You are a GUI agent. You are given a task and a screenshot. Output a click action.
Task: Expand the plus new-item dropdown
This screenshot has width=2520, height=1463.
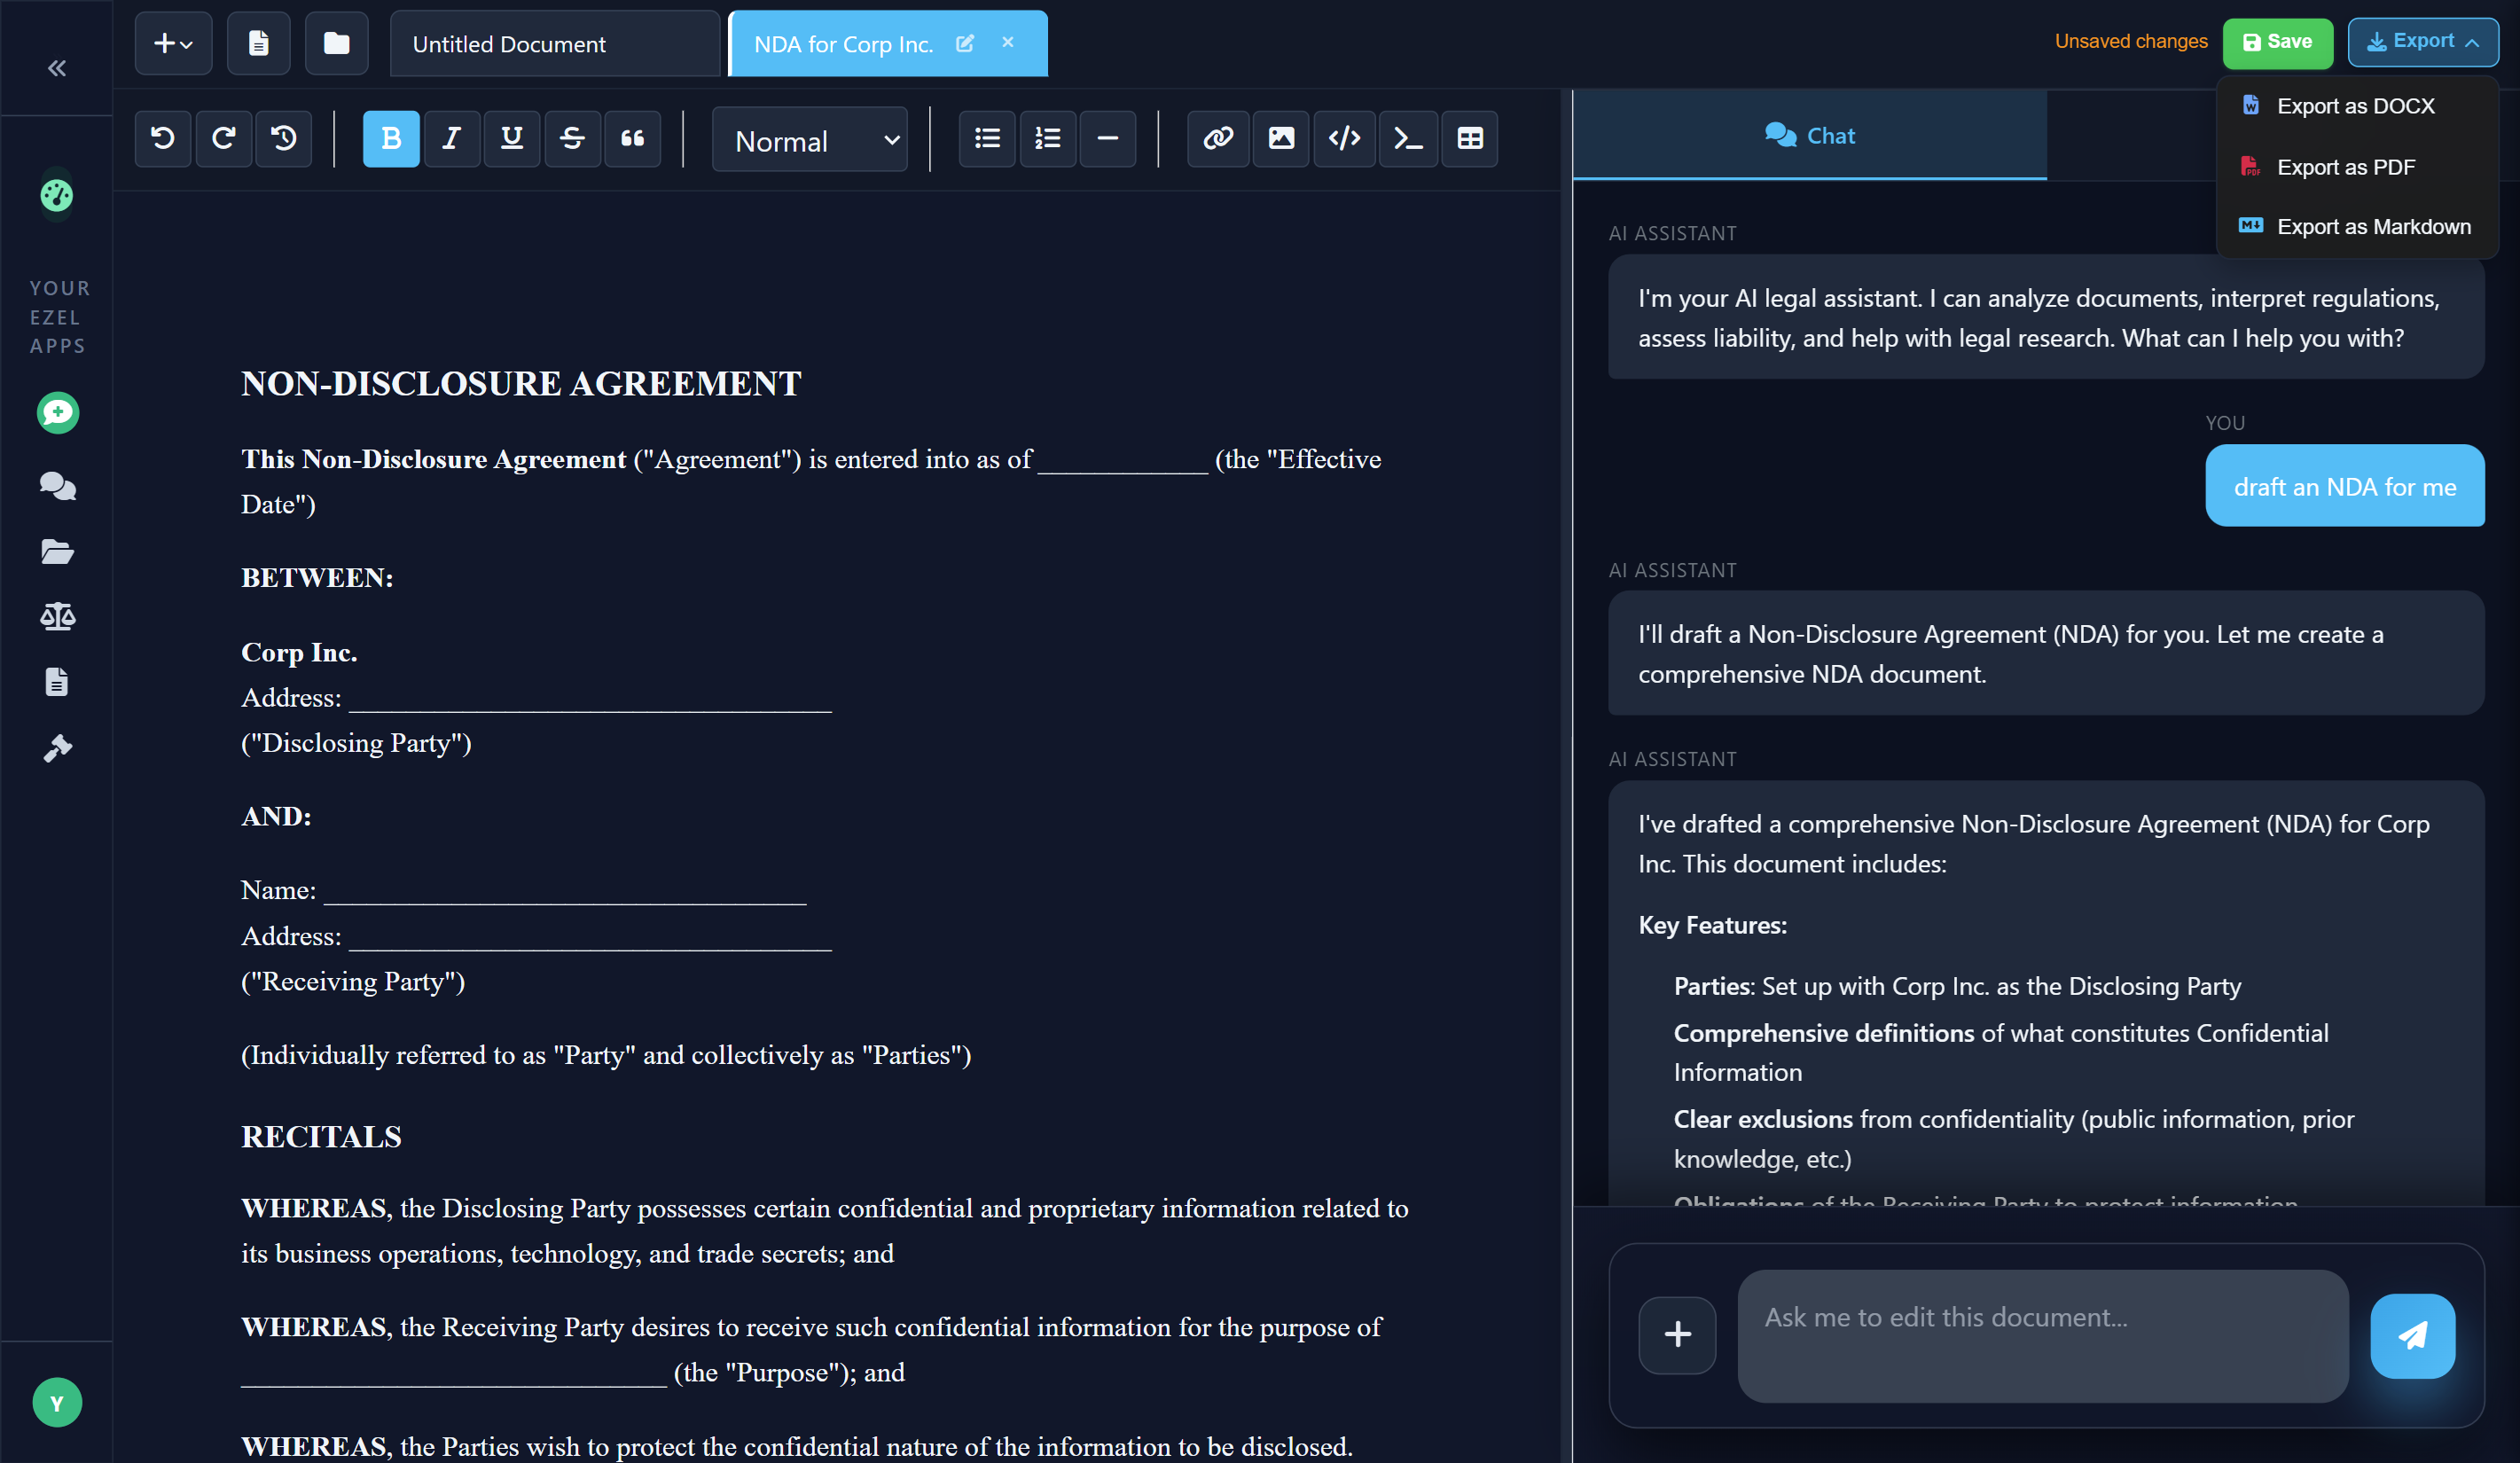tap(173, 44)
